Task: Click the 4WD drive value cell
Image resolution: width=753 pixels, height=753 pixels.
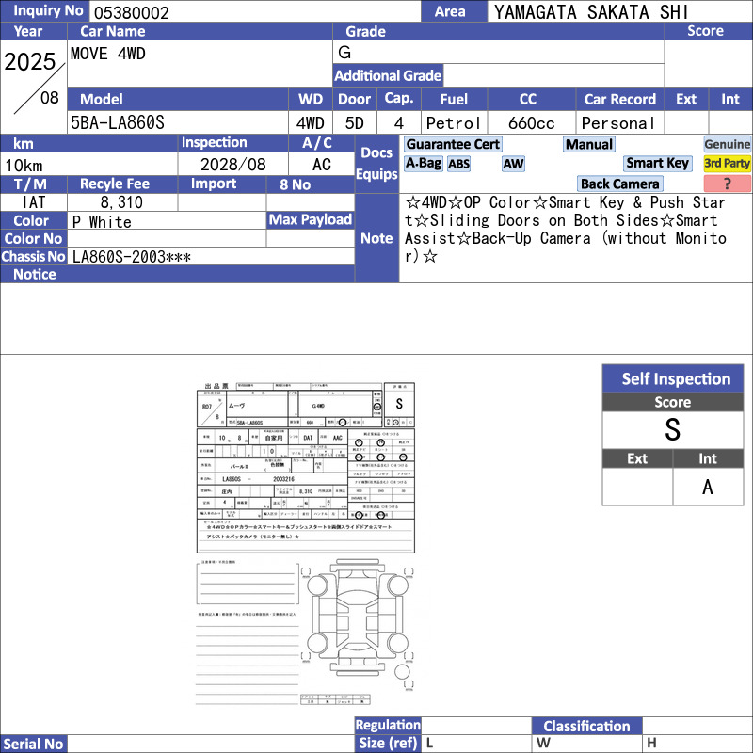Action: click(311, 123)
